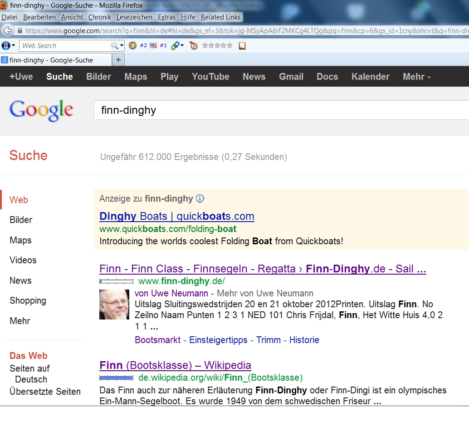Open the Hilfe menu
The width and height of the screenshot is (469, 426).
188,17
